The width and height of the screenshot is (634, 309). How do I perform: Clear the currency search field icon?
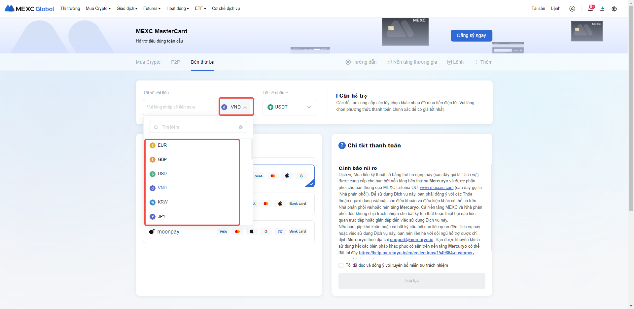coord(241,127)
